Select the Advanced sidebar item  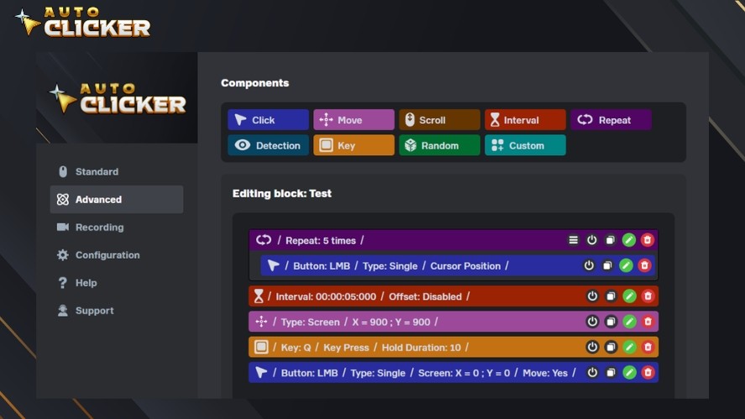click(x=117, y=200)
